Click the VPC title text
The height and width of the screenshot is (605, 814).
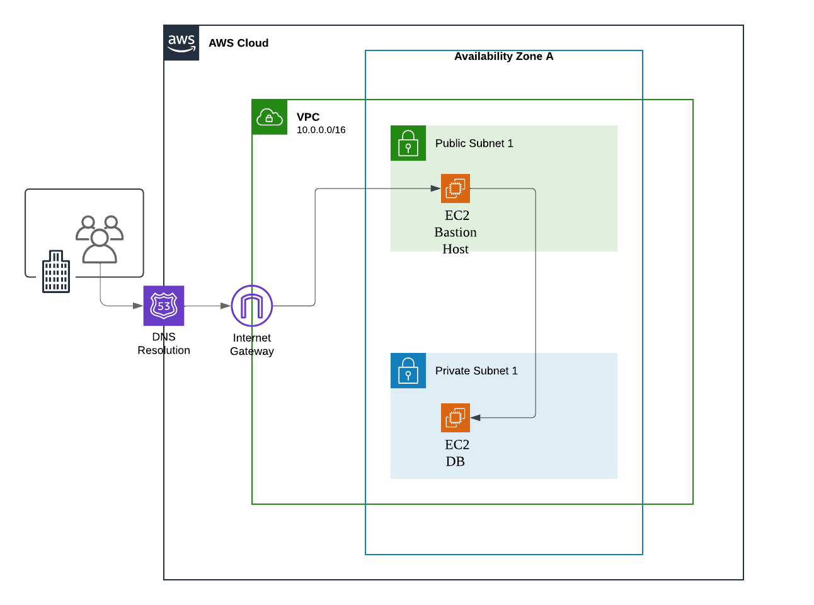[x=308, y=117]
